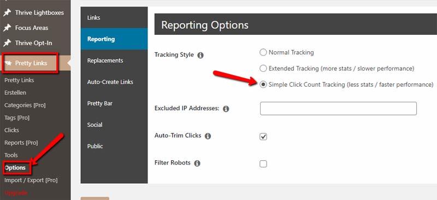Click info icon next to Excluded IP Addresses
The width and height of the screenshot is (437, 200).
pyautogui.click(x=226, y=109)
